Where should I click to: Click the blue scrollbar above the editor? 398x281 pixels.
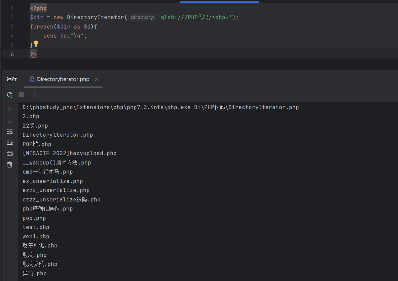click(219, 2)
